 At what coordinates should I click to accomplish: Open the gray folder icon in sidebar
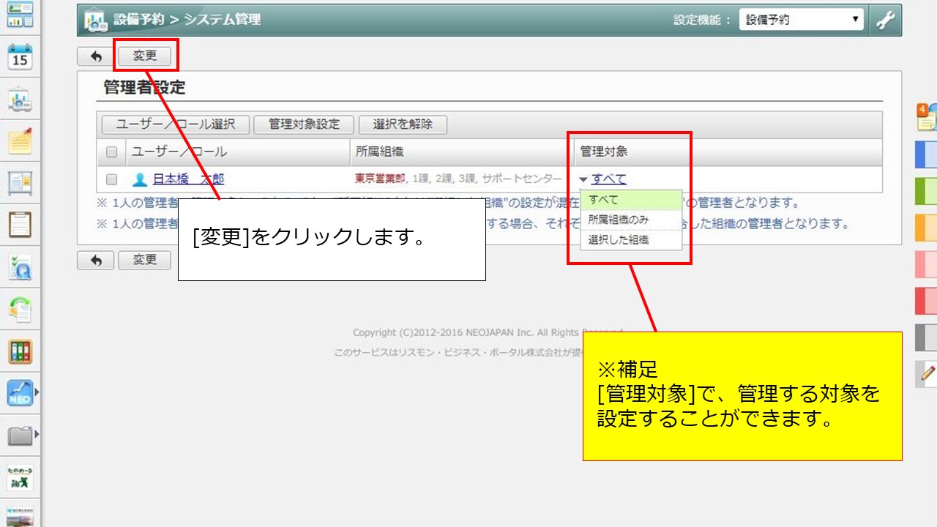coord(20,436)
